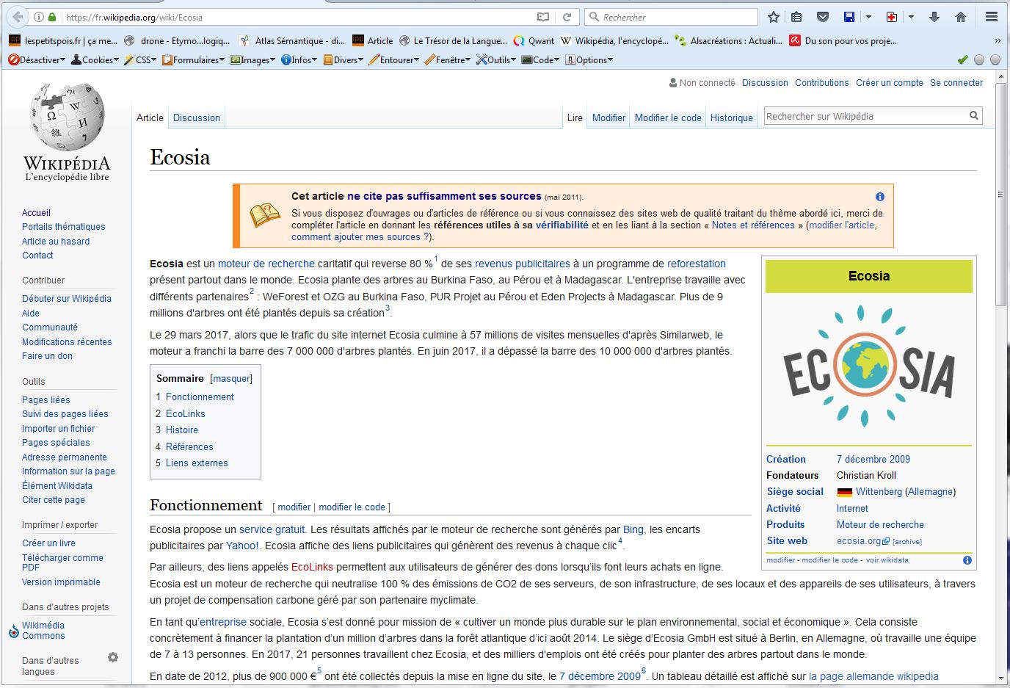
Task: Jump to Fonctionnement in the Sommaire
Action: pyautogui.click(x=200, y=397)
